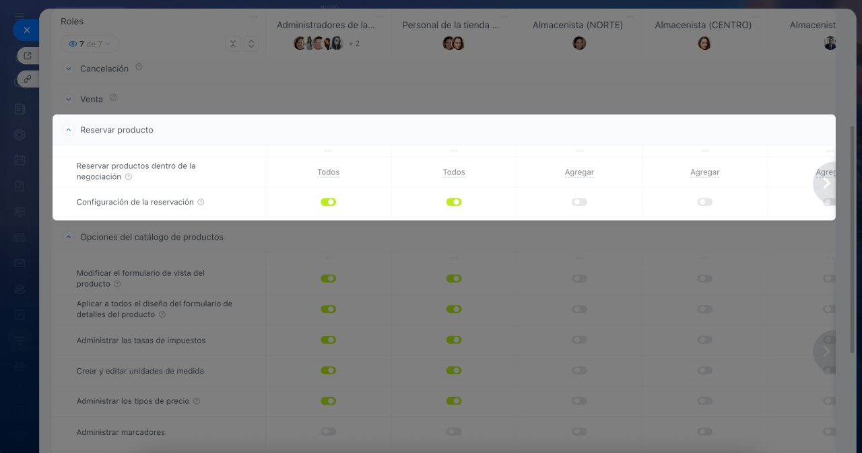Screen dimensions: 862x453
Task: Click the collapse-all roles icon button
Action: pyautogui.click(x=232, y=44)
